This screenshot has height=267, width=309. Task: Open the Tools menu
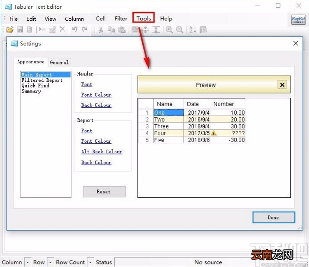[144, 19]
